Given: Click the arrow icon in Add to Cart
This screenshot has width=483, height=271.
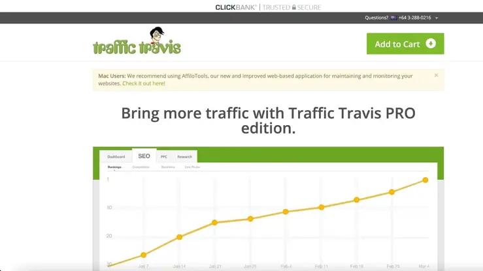Looking at the screenshot, I should pos(430,44).
